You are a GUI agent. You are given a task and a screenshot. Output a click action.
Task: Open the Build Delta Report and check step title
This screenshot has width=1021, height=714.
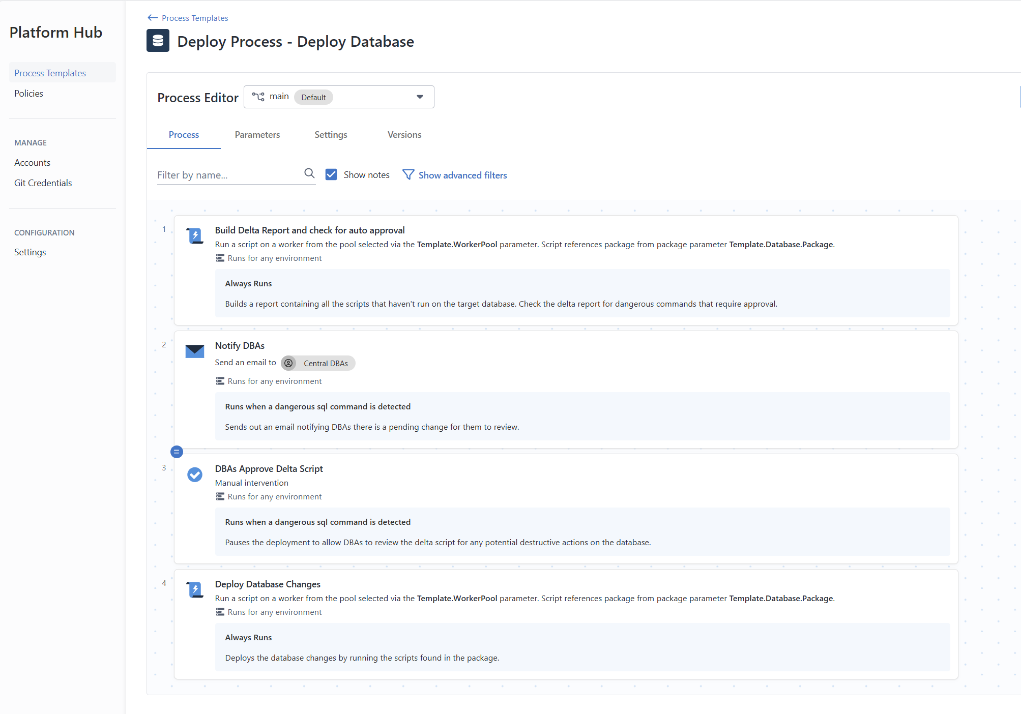point(310,230)
